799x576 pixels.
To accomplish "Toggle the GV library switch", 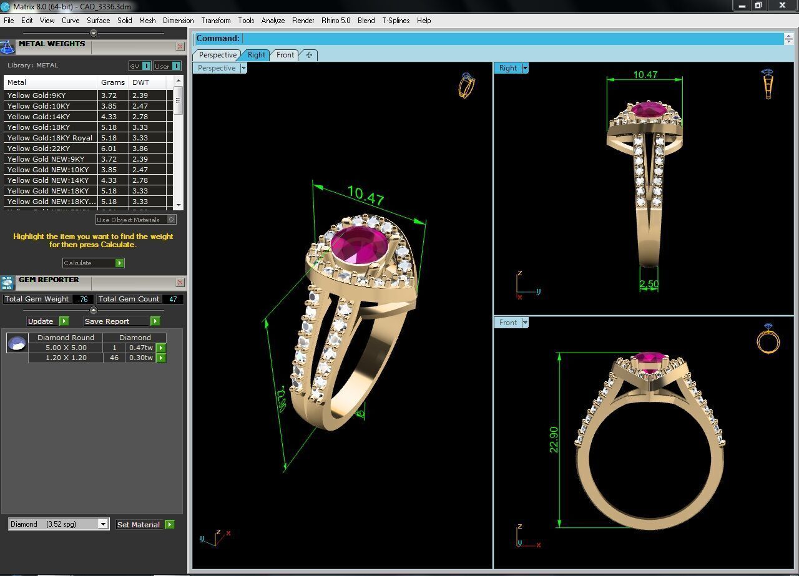I will tap(140, 66).
